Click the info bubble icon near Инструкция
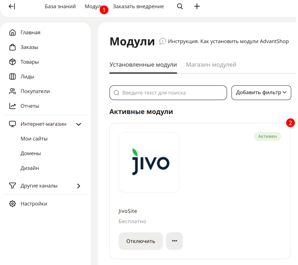Image resolution: width=298 pixels, height=265 pixels. click(163, 41)
